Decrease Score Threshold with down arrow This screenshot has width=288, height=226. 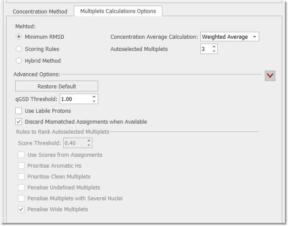pyautogui.click(x=89, y=145)
